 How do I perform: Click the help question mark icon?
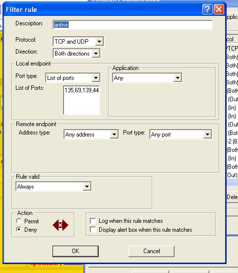click(207, 9)
